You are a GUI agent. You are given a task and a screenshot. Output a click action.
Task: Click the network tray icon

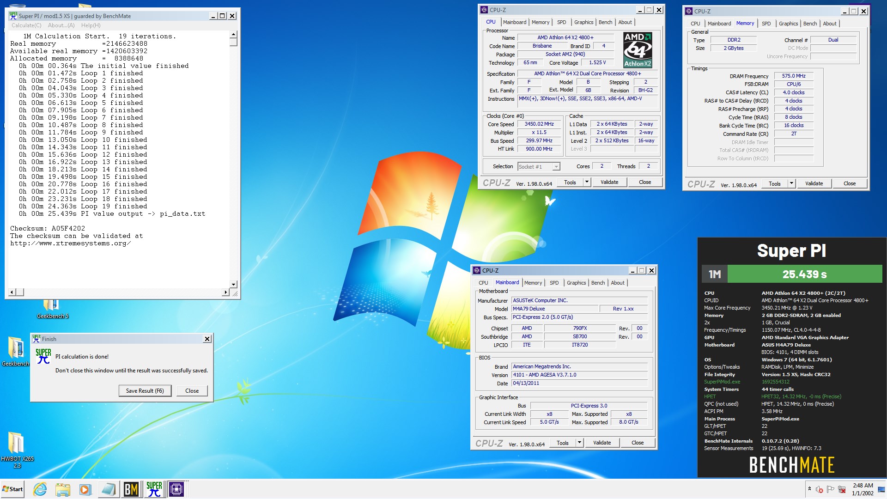(x=842, y=489)
